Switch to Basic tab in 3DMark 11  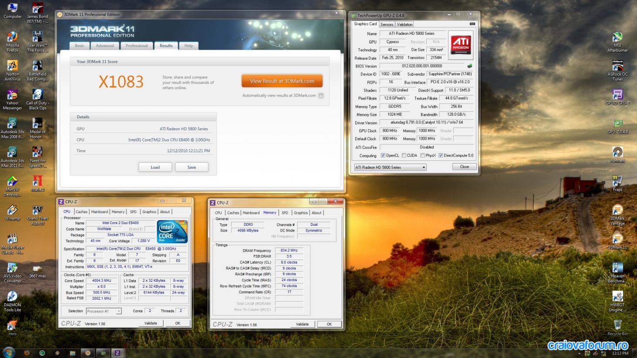pyautogui.click(x=80, y=46)
